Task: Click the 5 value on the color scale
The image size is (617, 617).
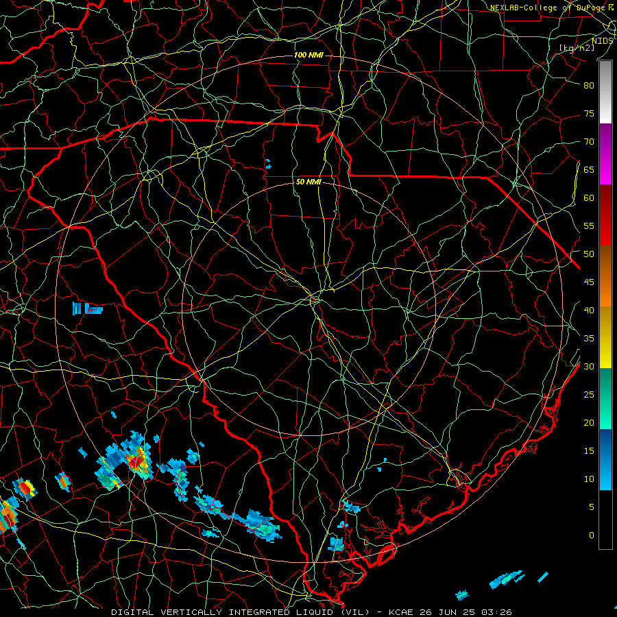Action: point(592,507)
